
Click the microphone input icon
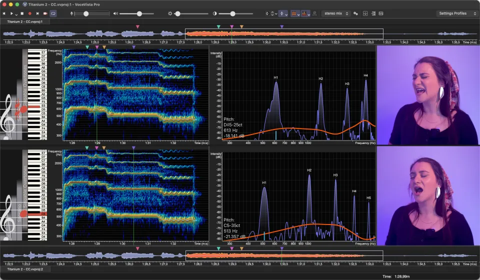[x=71, y=13]
